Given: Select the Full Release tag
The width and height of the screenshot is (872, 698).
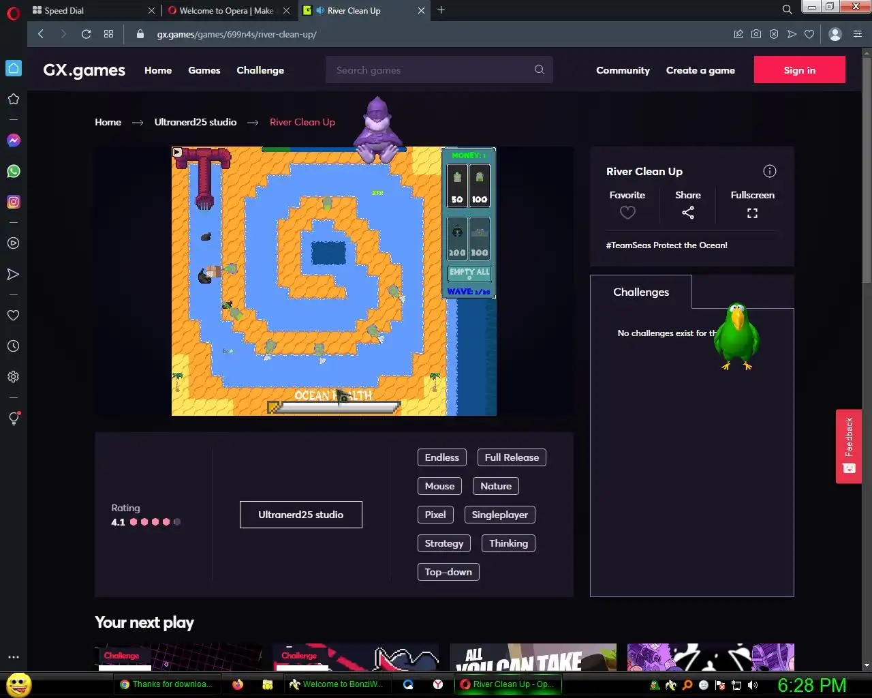Looking at the screenshot, I should [x=512, y=457].
